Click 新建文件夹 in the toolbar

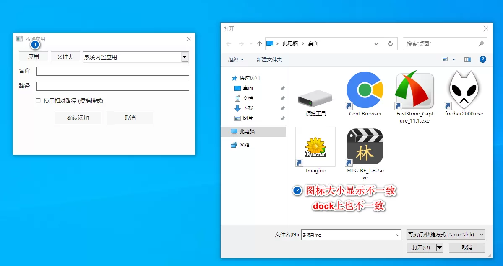point(269,59)
